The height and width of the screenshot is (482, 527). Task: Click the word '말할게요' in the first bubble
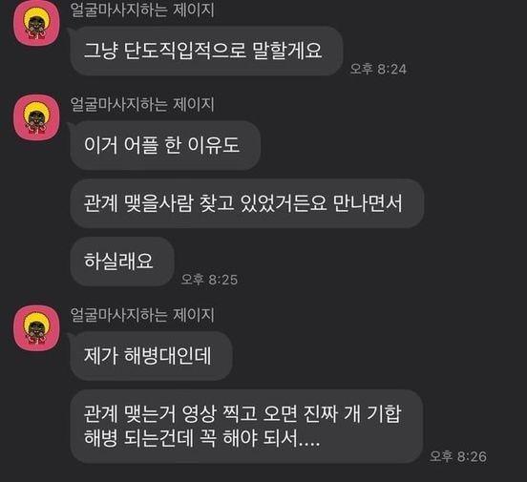pyautogui.click(x=287, y=51)
